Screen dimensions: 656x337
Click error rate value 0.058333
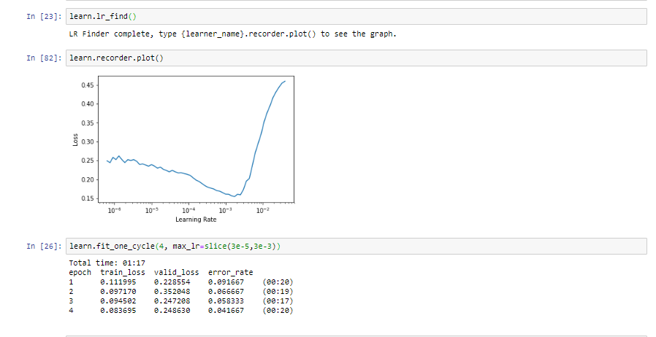tap(226, 301)
